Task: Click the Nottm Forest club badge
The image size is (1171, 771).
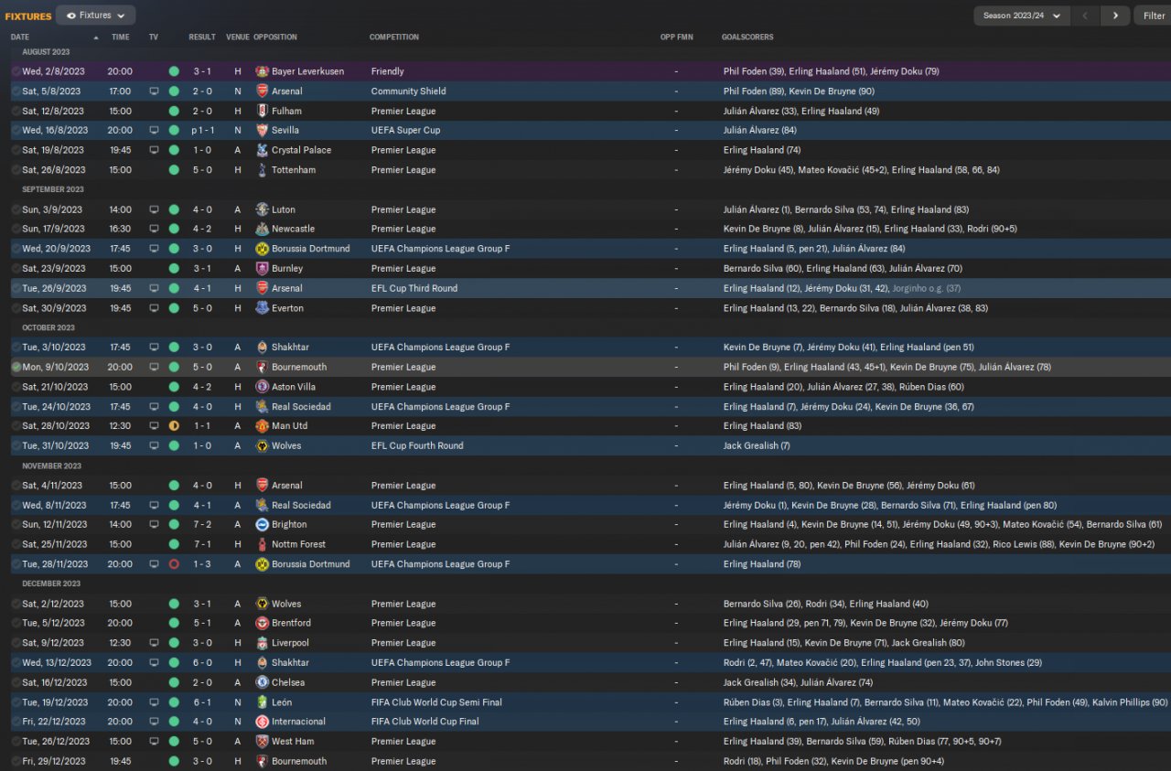Action: pyautogui.click(x=262, y=544)
